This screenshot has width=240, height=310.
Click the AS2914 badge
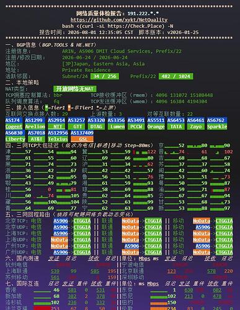click(56, 120)
